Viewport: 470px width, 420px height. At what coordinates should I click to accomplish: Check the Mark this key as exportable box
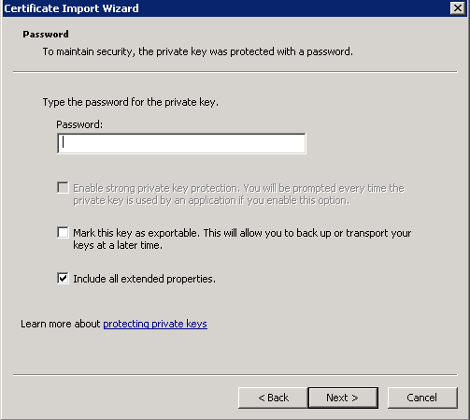pyautogui.click(x=63, y=232)
